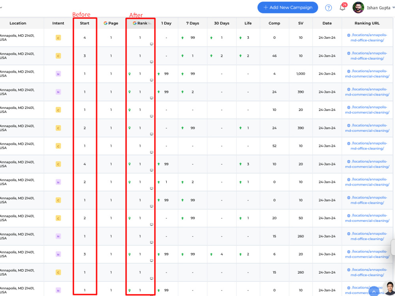Click the green up arrow in Comp 6 row 30 Days
The width and height of the screenshot is (395, 296).
211,254
